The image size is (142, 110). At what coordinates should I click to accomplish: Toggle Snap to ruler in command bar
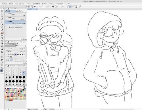point(68,7)
